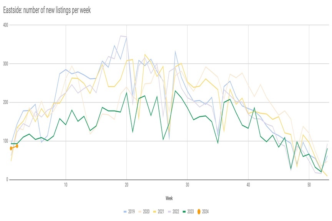This screenshot has width=332, height=221.
Task: Select the 200 y-axis label
Action: tap(5, 102)
